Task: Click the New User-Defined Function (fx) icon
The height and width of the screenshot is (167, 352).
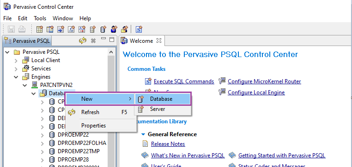Action: (x=71, y=29)
